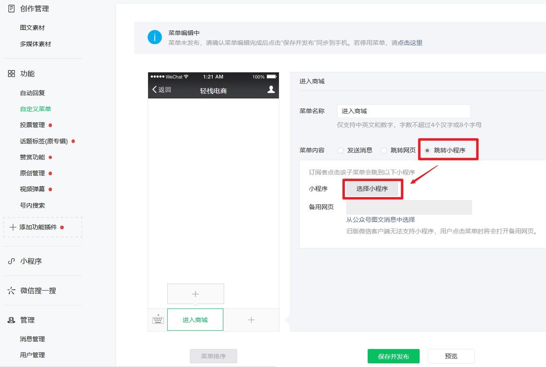Screen dimensions: 546x367
Task: Open 投票管理 in the sidebar
Action: (x=32, y=125)
